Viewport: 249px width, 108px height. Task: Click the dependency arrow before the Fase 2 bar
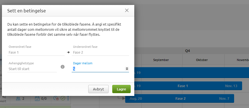[x=122, y=98]
